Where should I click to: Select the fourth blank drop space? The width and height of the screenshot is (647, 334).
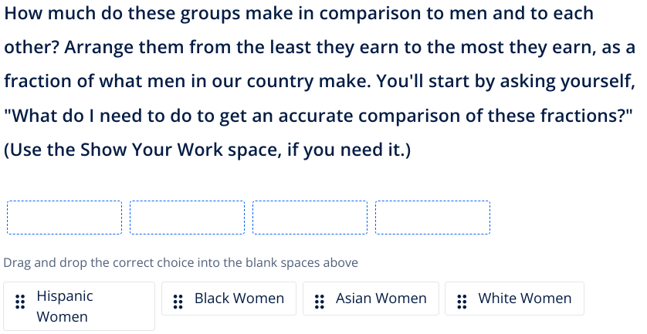pyautogui.click(x=432, y=218)
